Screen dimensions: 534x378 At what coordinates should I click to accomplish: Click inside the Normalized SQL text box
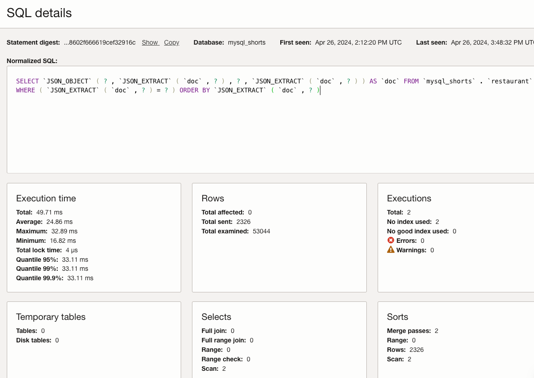(270, 119)
